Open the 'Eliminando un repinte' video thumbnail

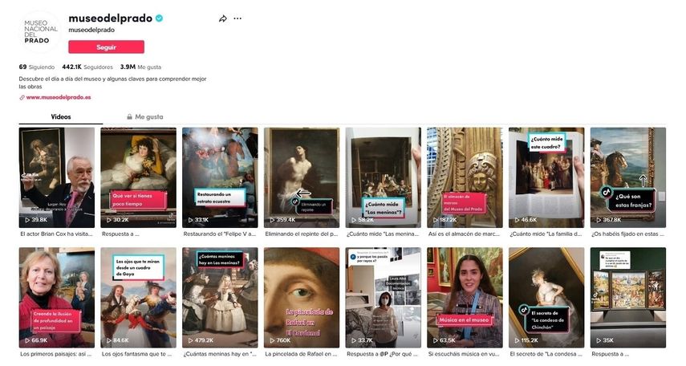pyautogui.click(x=302, y=177)
